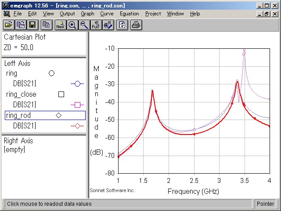281x211 pixels.
Task: Click the -10 label on magnitude axis
Action: (110, 48)
